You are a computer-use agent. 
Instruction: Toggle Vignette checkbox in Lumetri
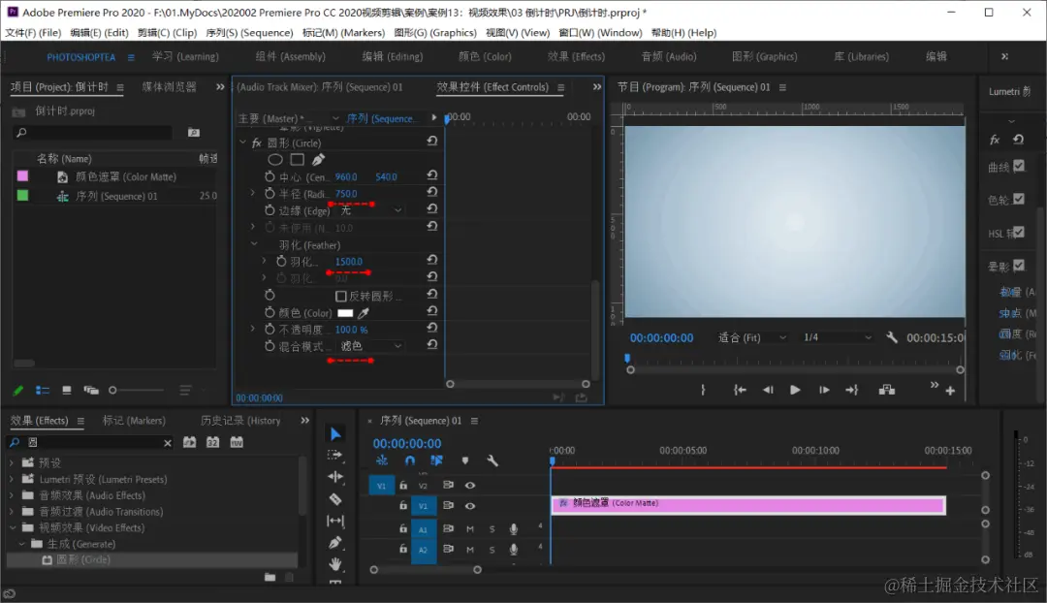[x=1019, y=266]
